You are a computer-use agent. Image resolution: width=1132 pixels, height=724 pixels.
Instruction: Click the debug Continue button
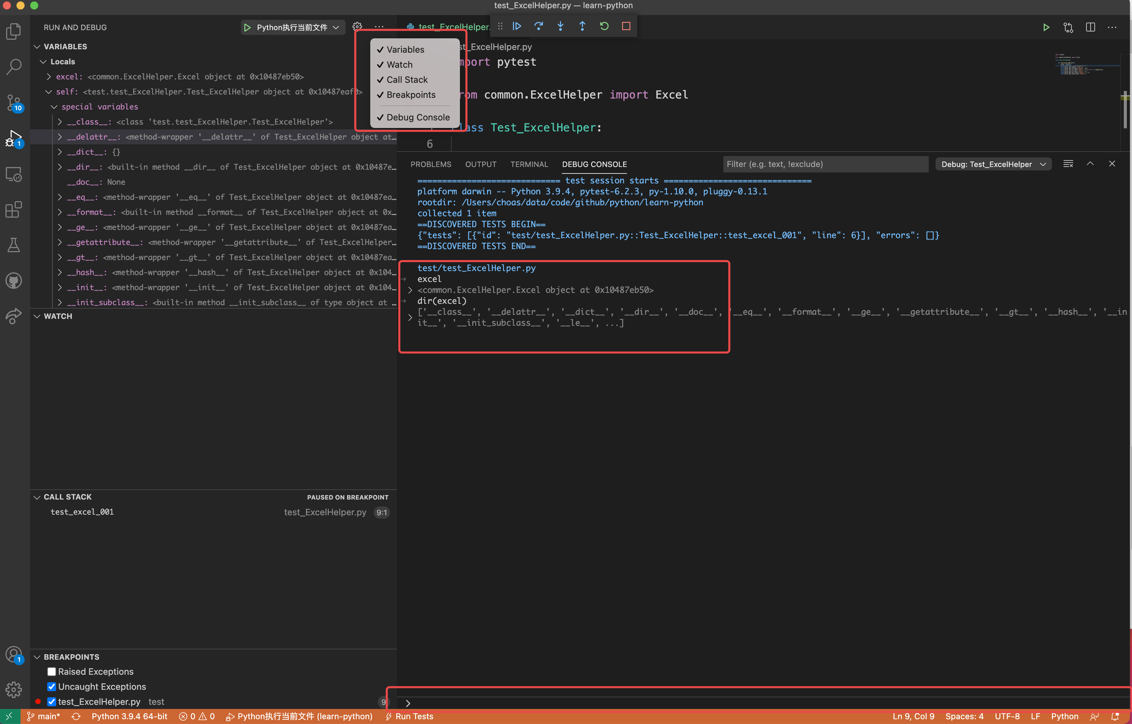click(x=517, y=26)
